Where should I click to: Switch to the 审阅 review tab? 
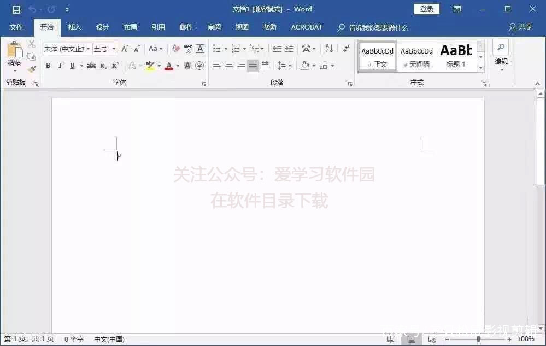point(214,27)
